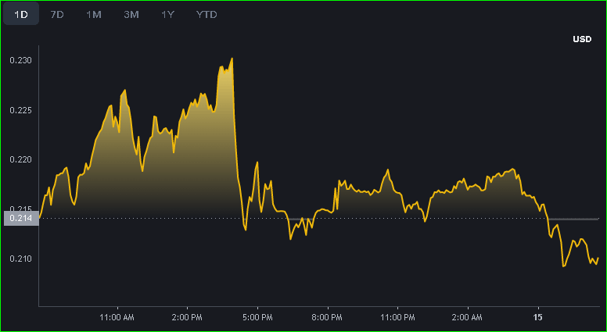
Task: Click the 0.220 y-axis label
Action: click(23, 159)
